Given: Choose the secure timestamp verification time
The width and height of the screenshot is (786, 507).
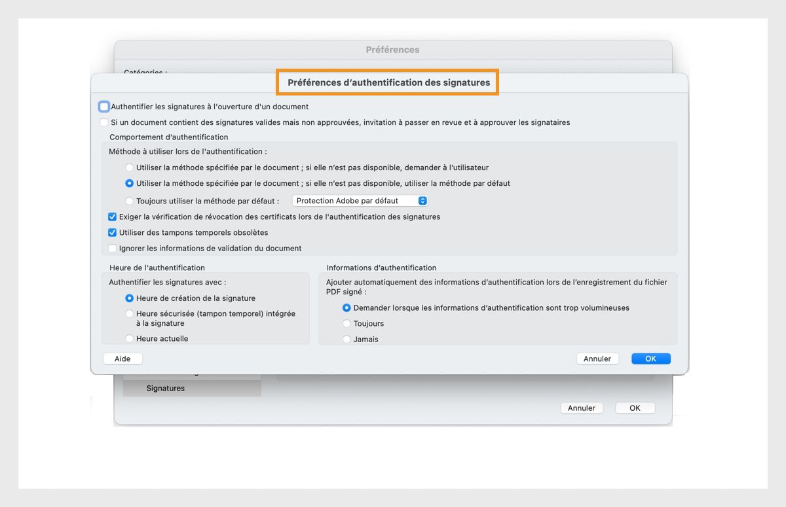Looking at the screenshot, I should coord(129,313).
